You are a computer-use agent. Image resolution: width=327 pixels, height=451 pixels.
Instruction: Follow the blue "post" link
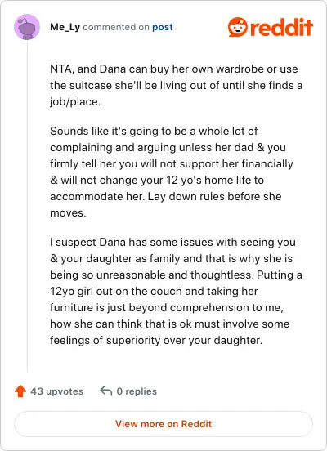pyautogui.click(x=163, y=27)
